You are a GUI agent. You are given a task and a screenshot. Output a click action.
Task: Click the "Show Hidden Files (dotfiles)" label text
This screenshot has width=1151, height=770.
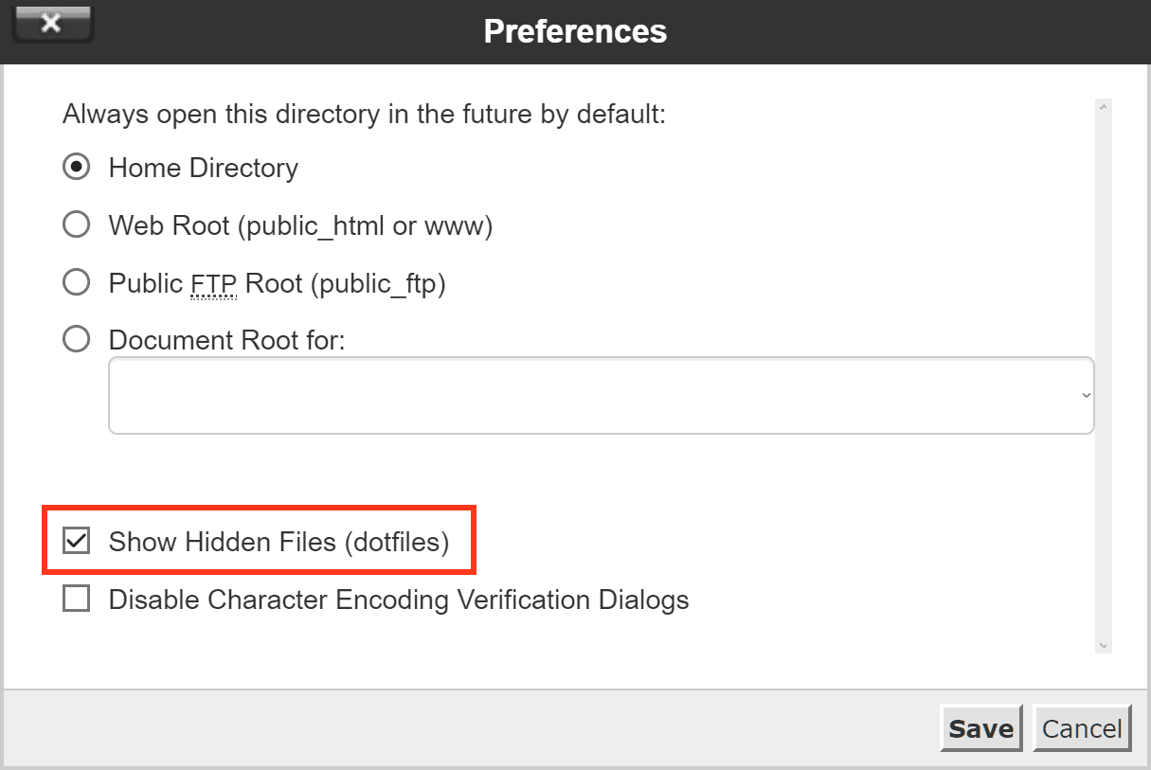(279, 542)
